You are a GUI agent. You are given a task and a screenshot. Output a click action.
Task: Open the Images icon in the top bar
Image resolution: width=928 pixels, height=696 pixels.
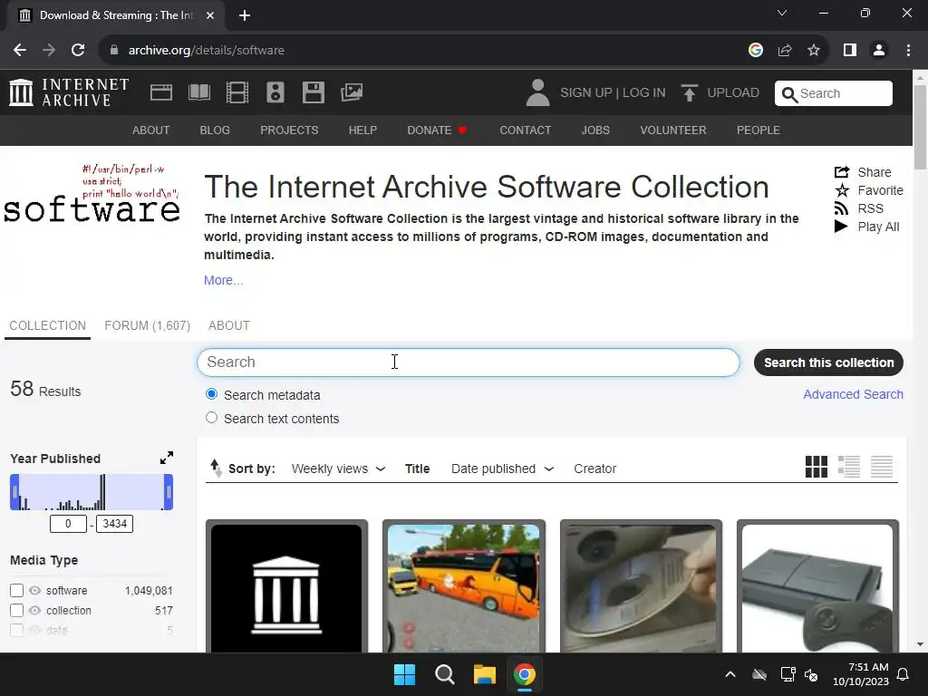click(352, 92)
